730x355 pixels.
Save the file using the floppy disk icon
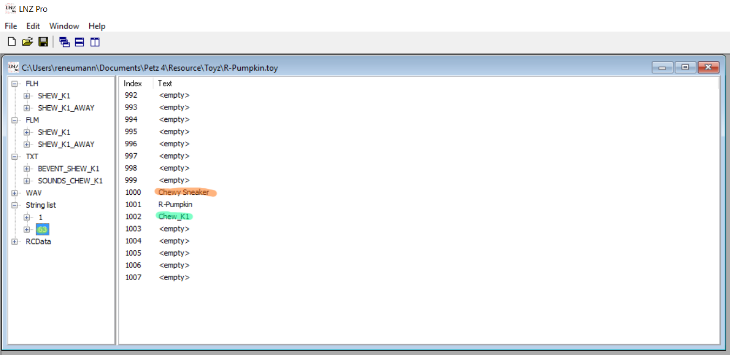coord(43,42)
